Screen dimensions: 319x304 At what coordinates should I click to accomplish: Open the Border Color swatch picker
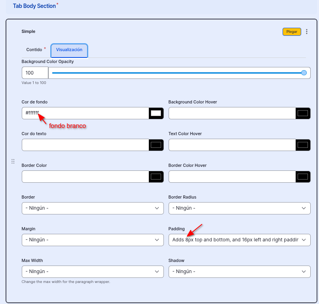(156, 177)
